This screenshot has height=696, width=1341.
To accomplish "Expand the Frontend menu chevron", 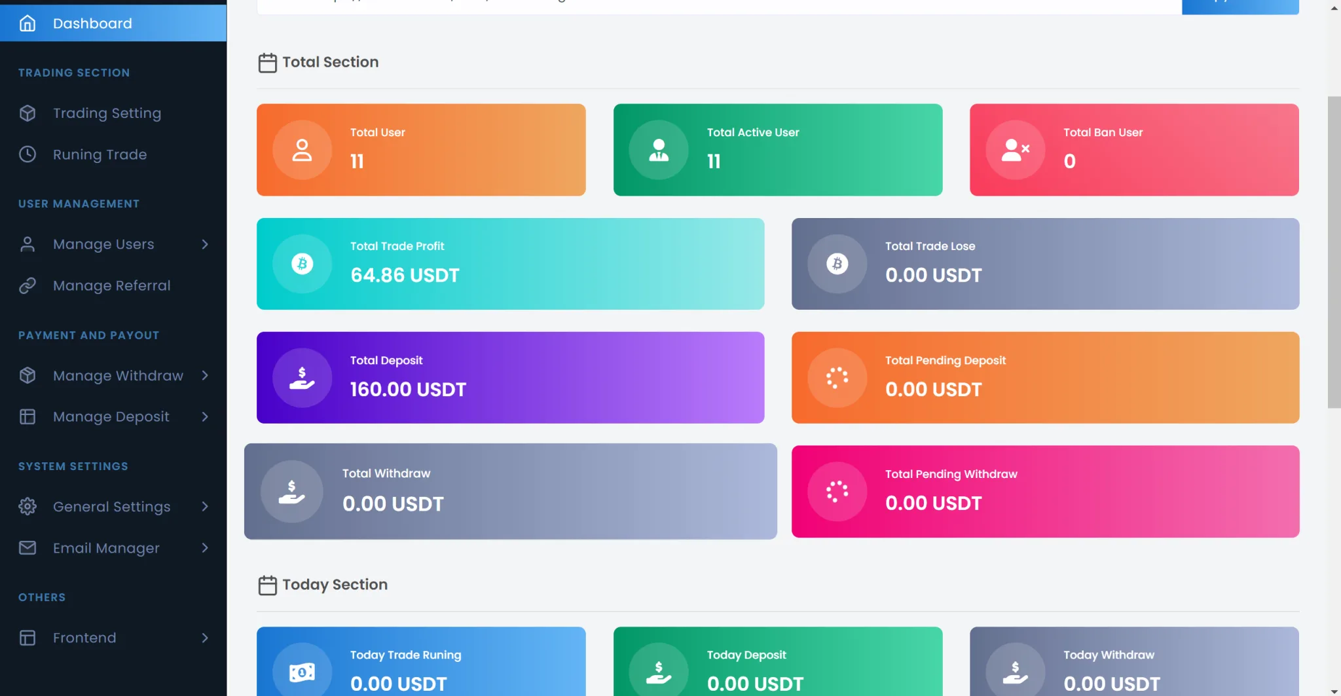I will [205, 638].
